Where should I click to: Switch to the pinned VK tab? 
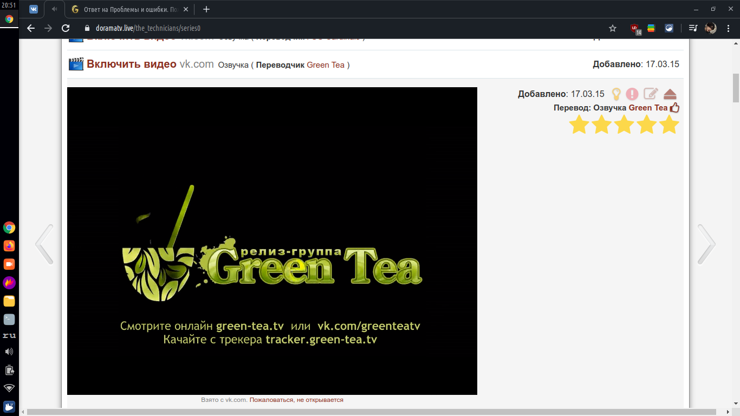[x=34, y=9]
